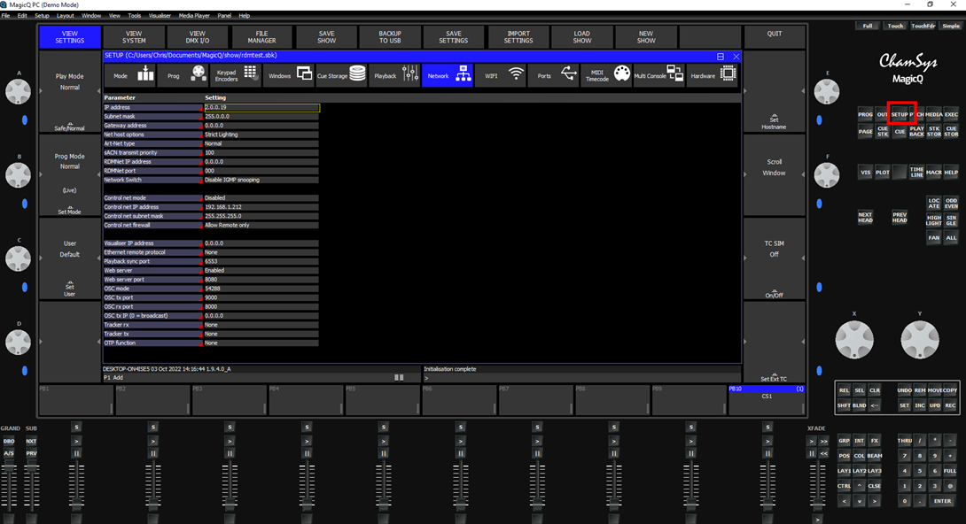Select the MIDI Timecode icon
The image size is (966, 524).
pos(621,74)
